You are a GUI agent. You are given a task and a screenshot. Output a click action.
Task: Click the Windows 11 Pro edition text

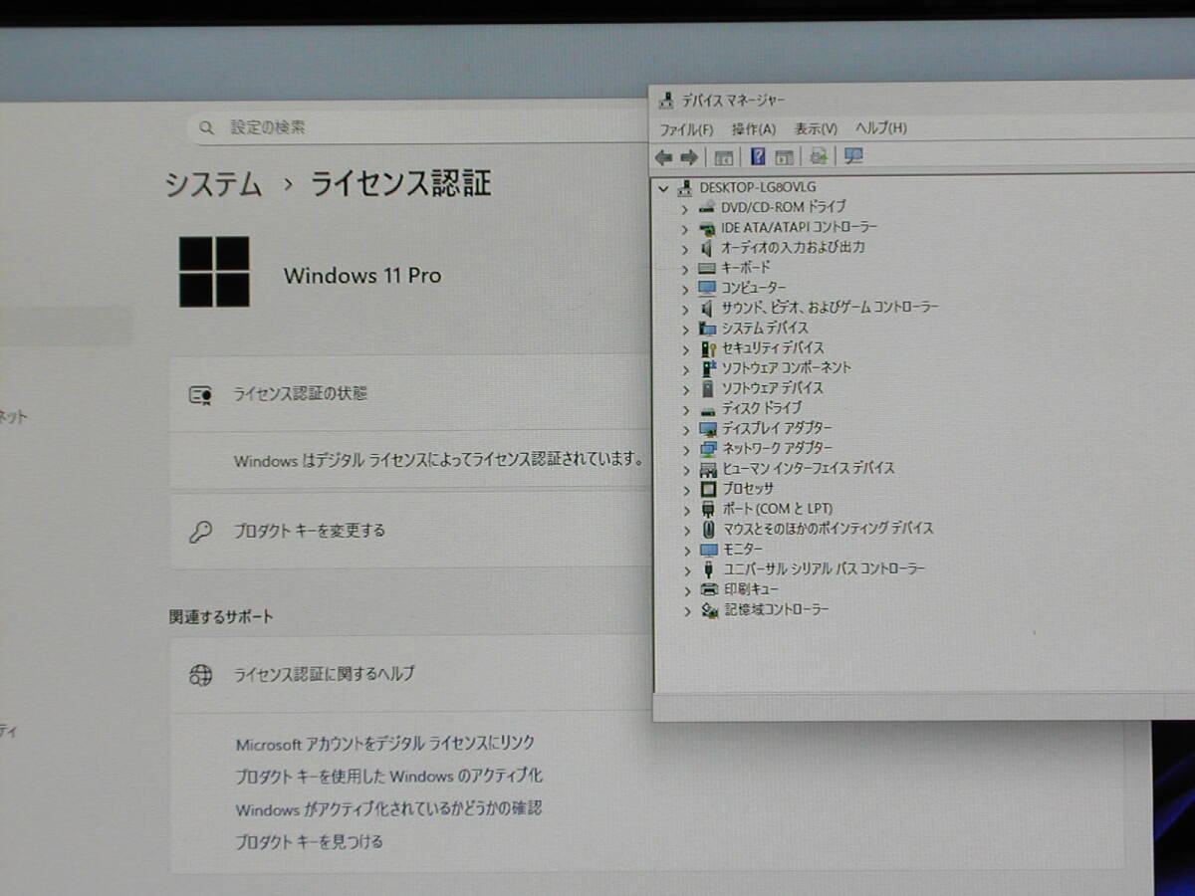tap(362, 276)
